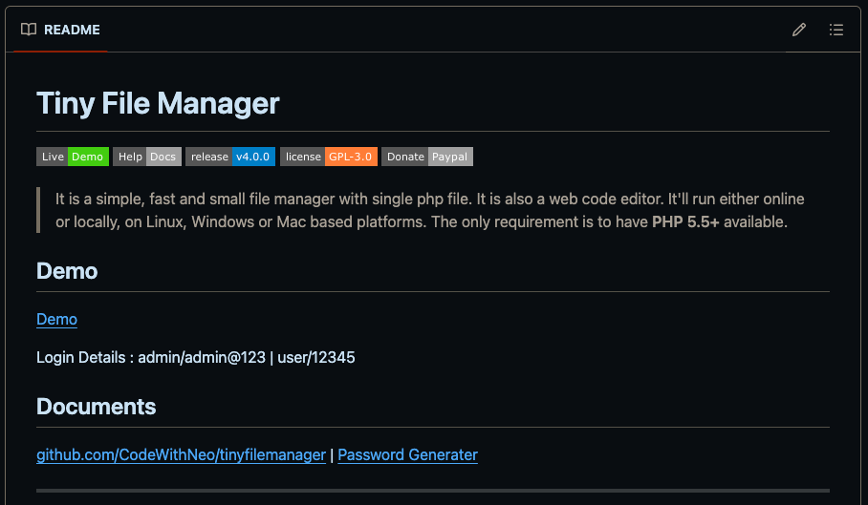Image resolution: width=868 pixels, height=505 pixels.
Task: Open the README tab
Action: (x=72, y=30)
